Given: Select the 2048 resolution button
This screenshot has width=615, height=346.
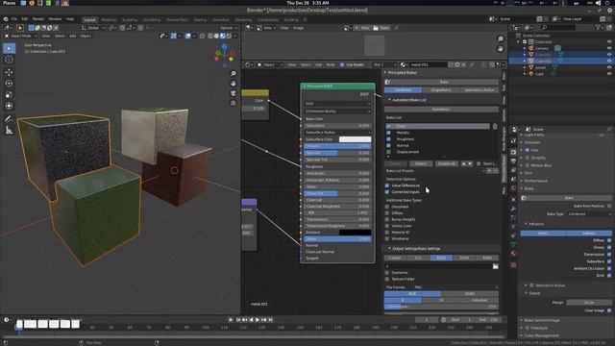Looking at the screenshot, I should pos(464,258).
